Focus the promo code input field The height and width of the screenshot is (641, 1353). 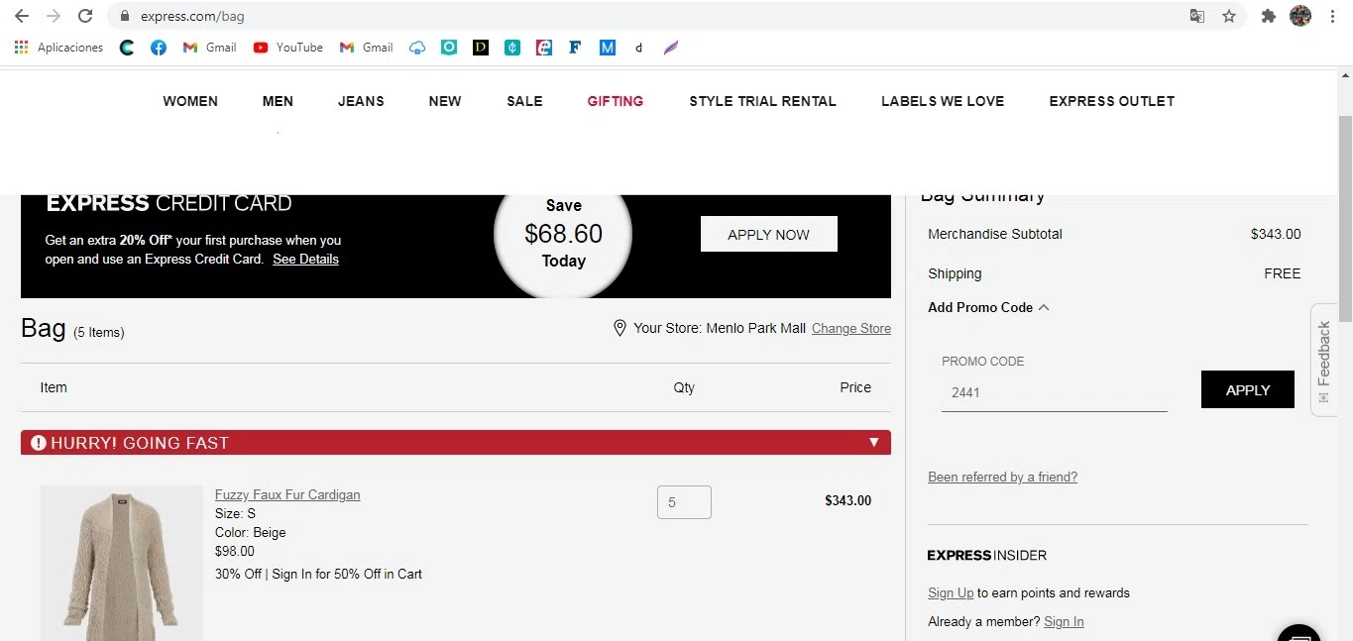tap(1055, 392)
